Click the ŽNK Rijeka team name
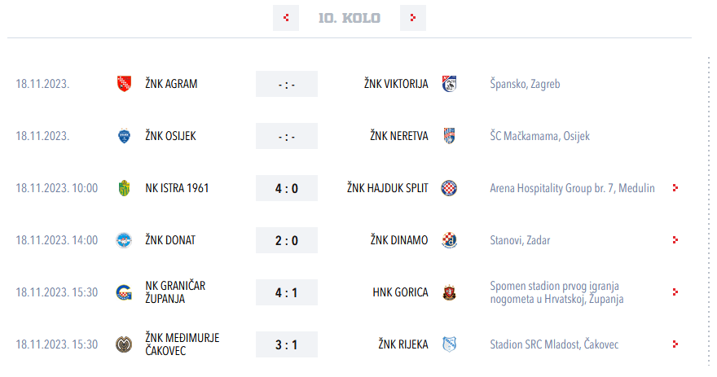This screenshot has height=377, width=717. (402, 344)
